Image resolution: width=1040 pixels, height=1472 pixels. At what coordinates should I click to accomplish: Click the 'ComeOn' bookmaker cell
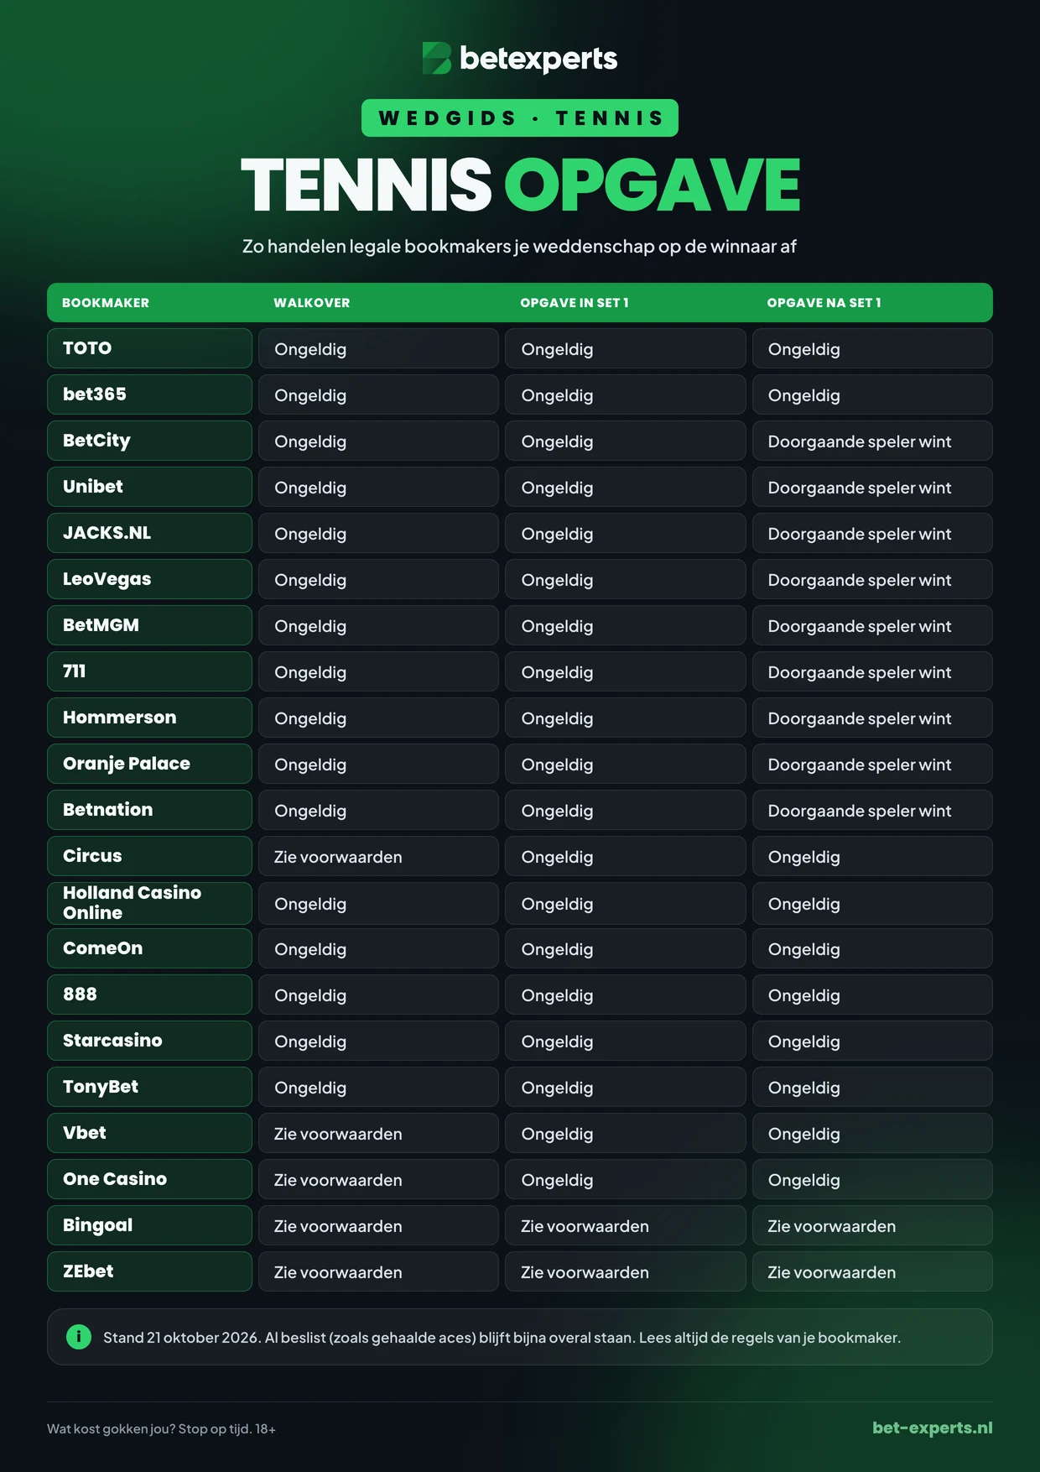(149, 948)
